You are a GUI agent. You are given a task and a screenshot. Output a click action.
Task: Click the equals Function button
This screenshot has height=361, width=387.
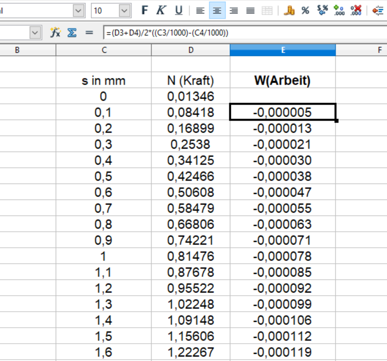pyautogui.click(x=89, y=33)
